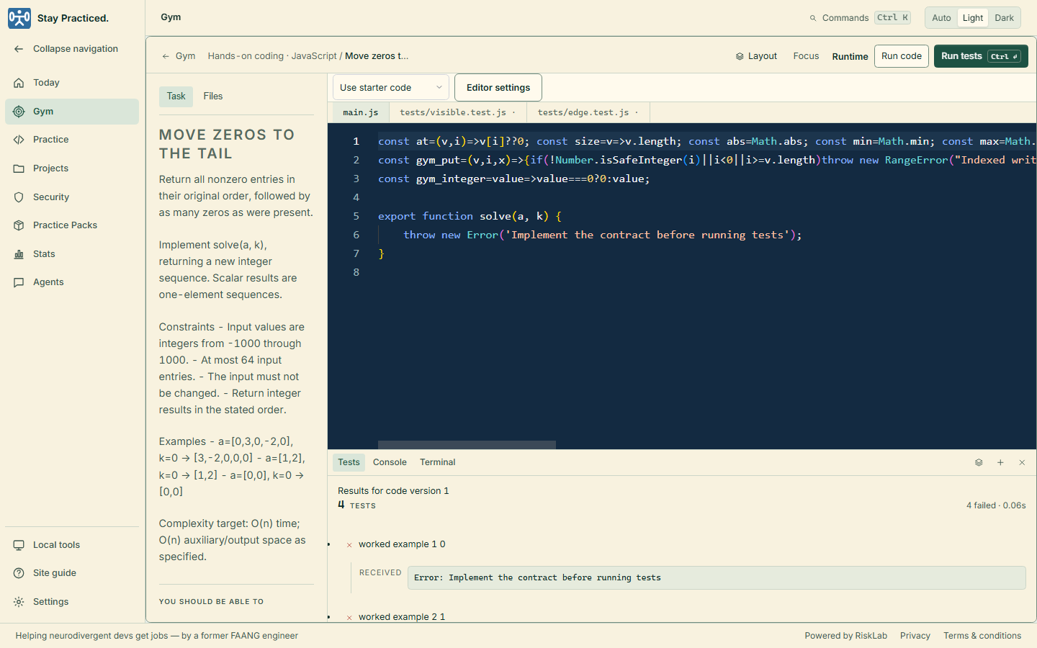Screen dimensions: 1037x648
Task: Switch to the Files tab
Action: (x=213, y=96)
